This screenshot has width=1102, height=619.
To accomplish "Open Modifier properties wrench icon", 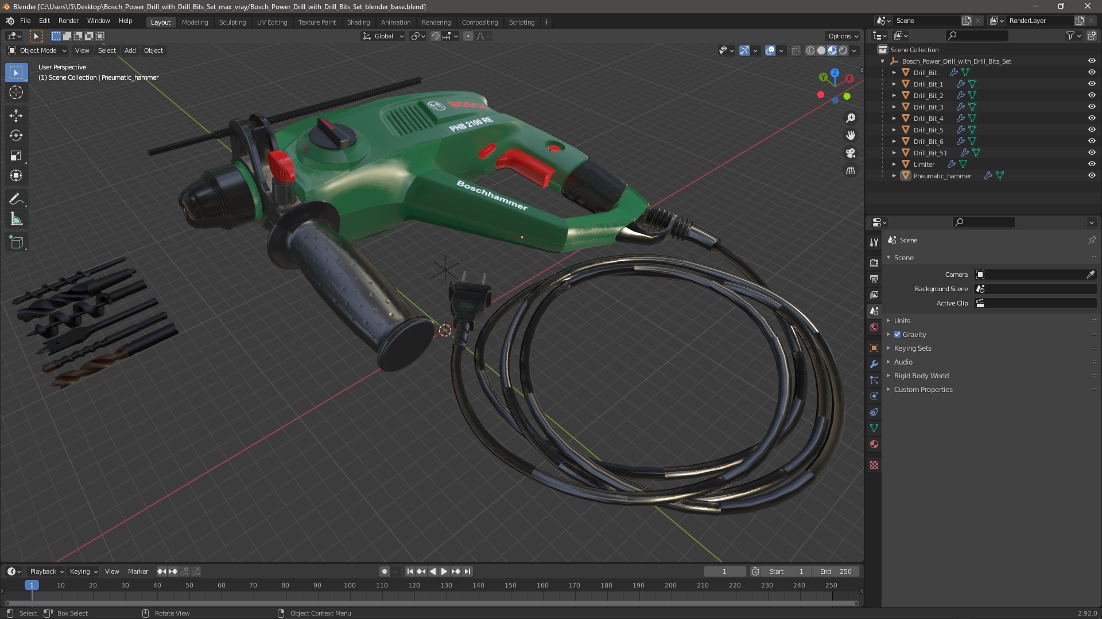I will coord(874,364).
